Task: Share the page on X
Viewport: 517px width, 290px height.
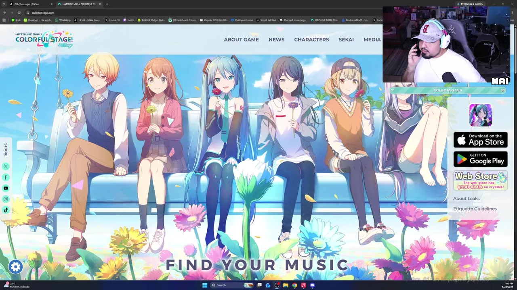Action: [x=6, y=166]
